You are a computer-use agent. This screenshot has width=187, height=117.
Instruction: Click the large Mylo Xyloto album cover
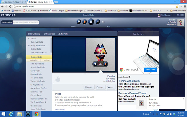pos(101,54)
